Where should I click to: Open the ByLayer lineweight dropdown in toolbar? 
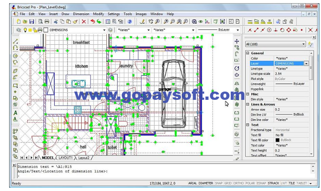point(237,30)
